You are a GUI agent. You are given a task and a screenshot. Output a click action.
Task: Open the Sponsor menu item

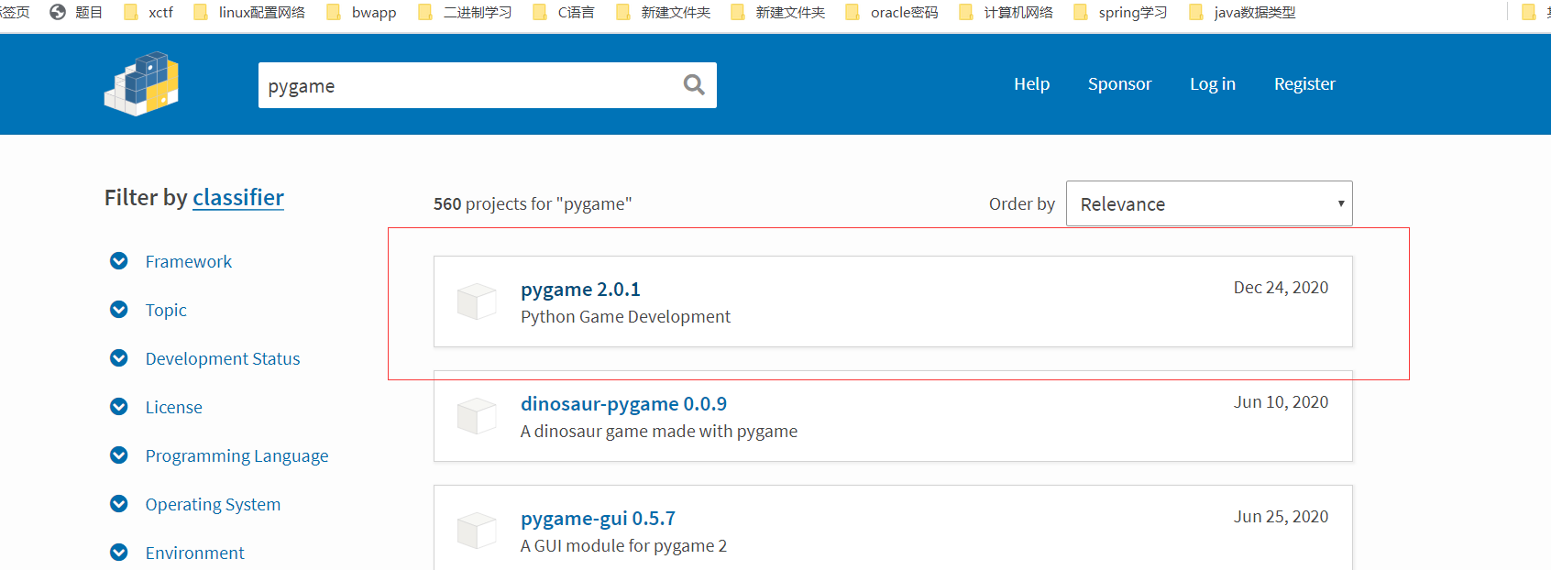click(1119, 83)
